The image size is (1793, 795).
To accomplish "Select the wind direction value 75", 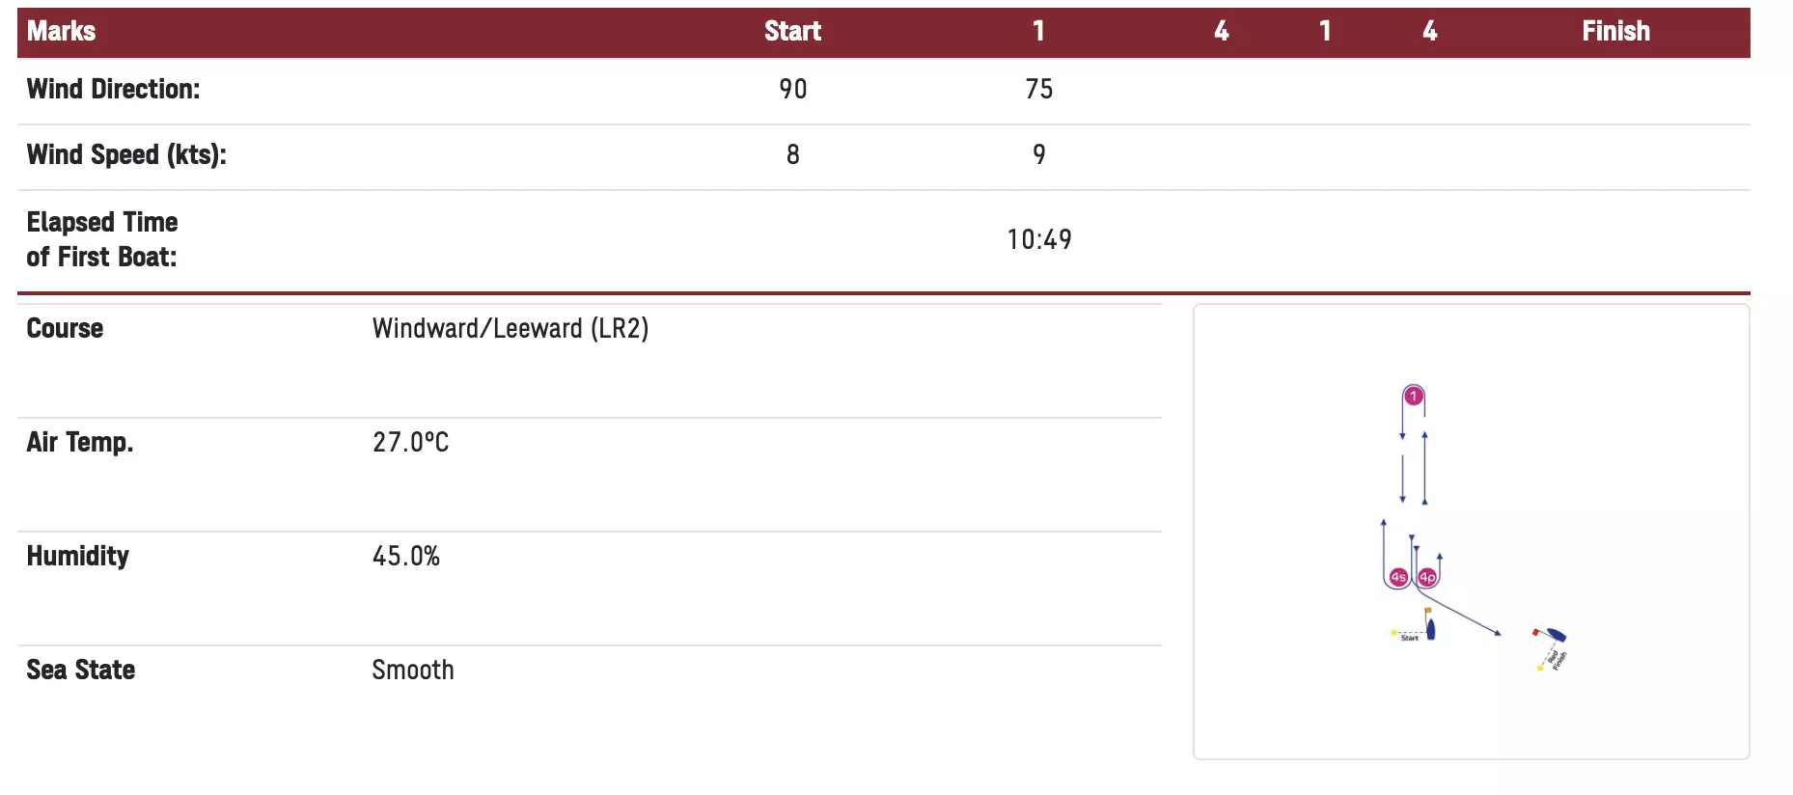I will coord(1038,89).
